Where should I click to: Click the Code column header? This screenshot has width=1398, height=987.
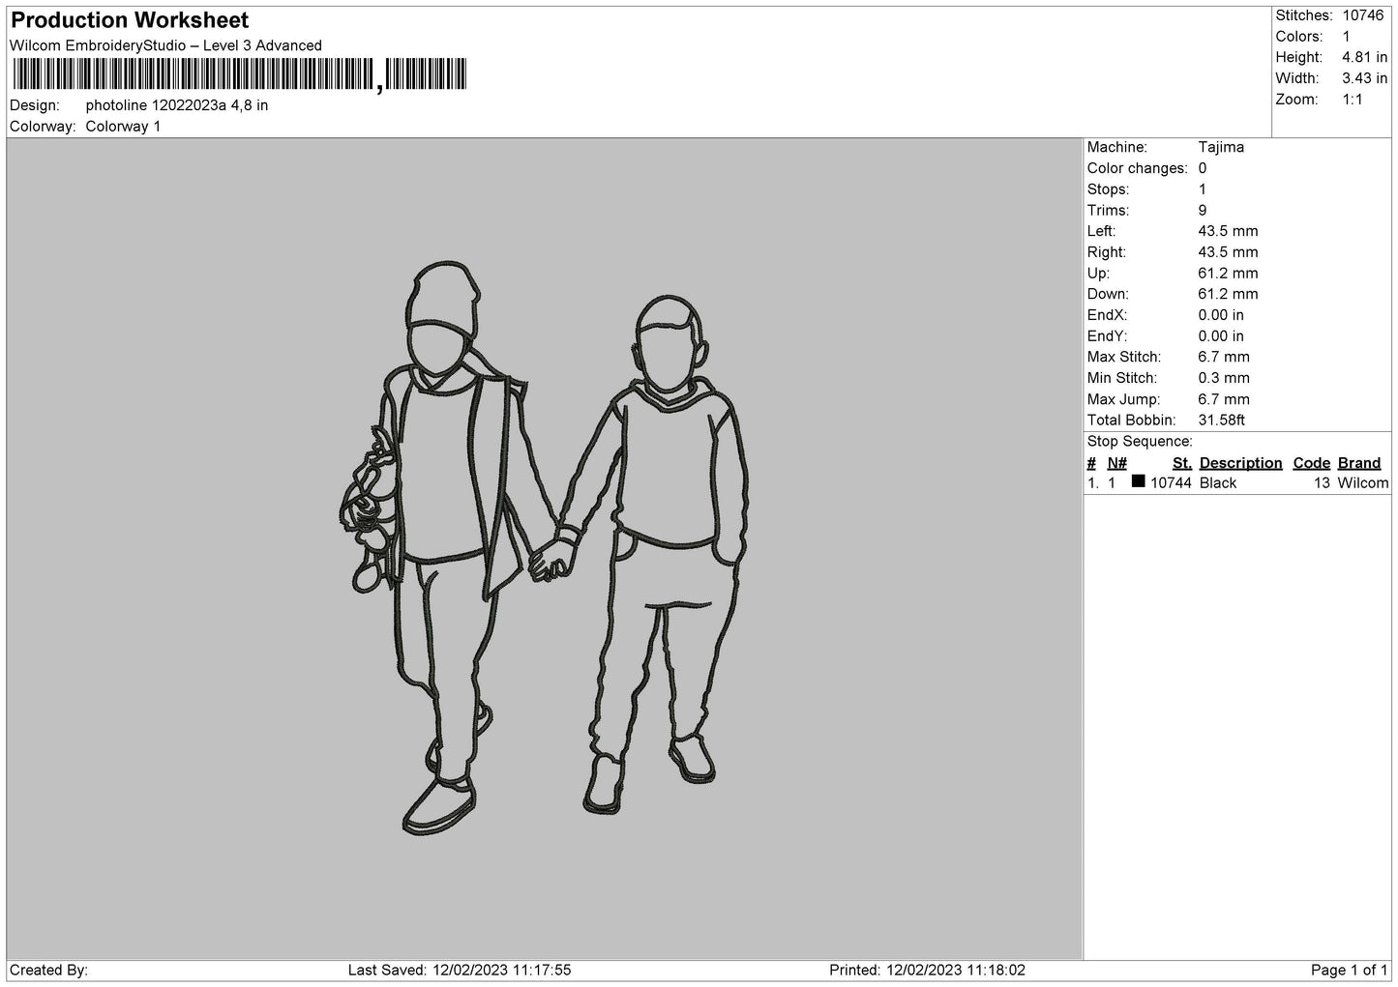1312,463
